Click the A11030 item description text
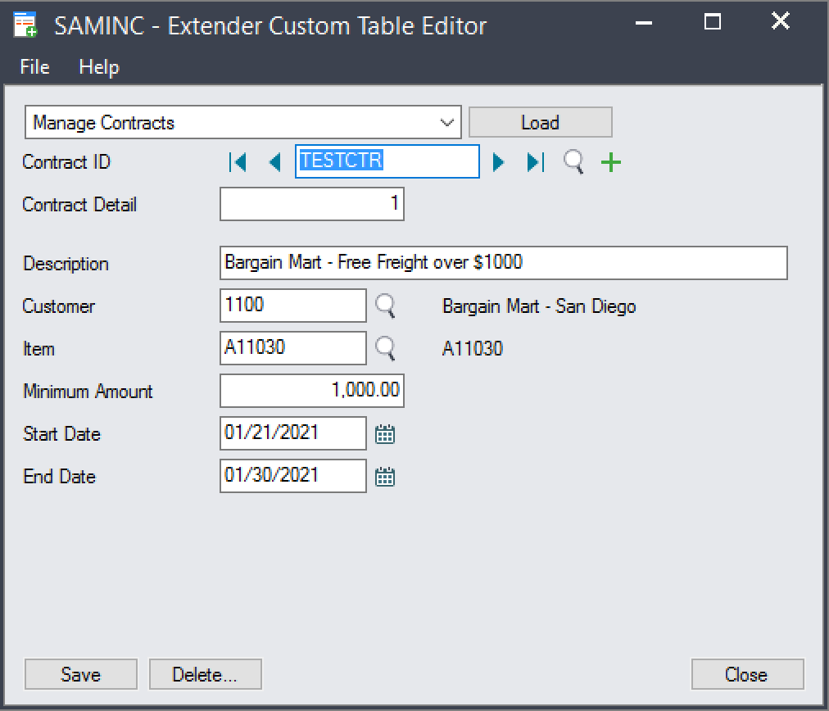The image size is (829, 711). [472, 349]
